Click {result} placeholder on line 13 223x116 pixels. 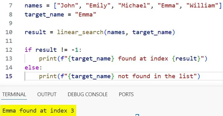186,59
